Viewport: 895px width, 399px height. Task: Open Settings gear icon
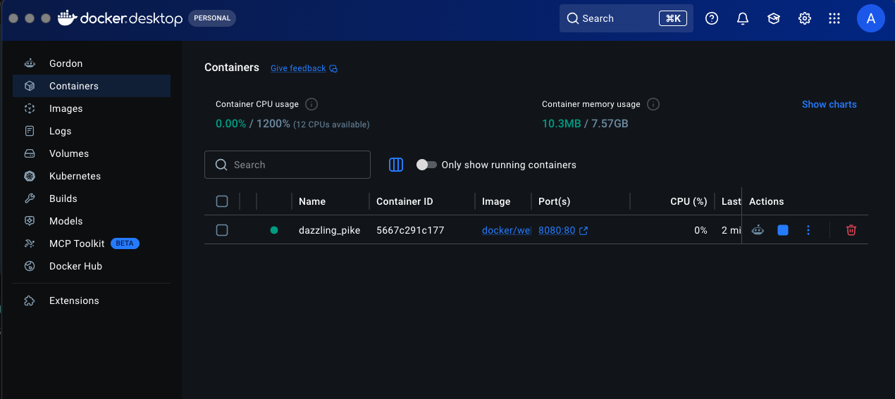805,19
